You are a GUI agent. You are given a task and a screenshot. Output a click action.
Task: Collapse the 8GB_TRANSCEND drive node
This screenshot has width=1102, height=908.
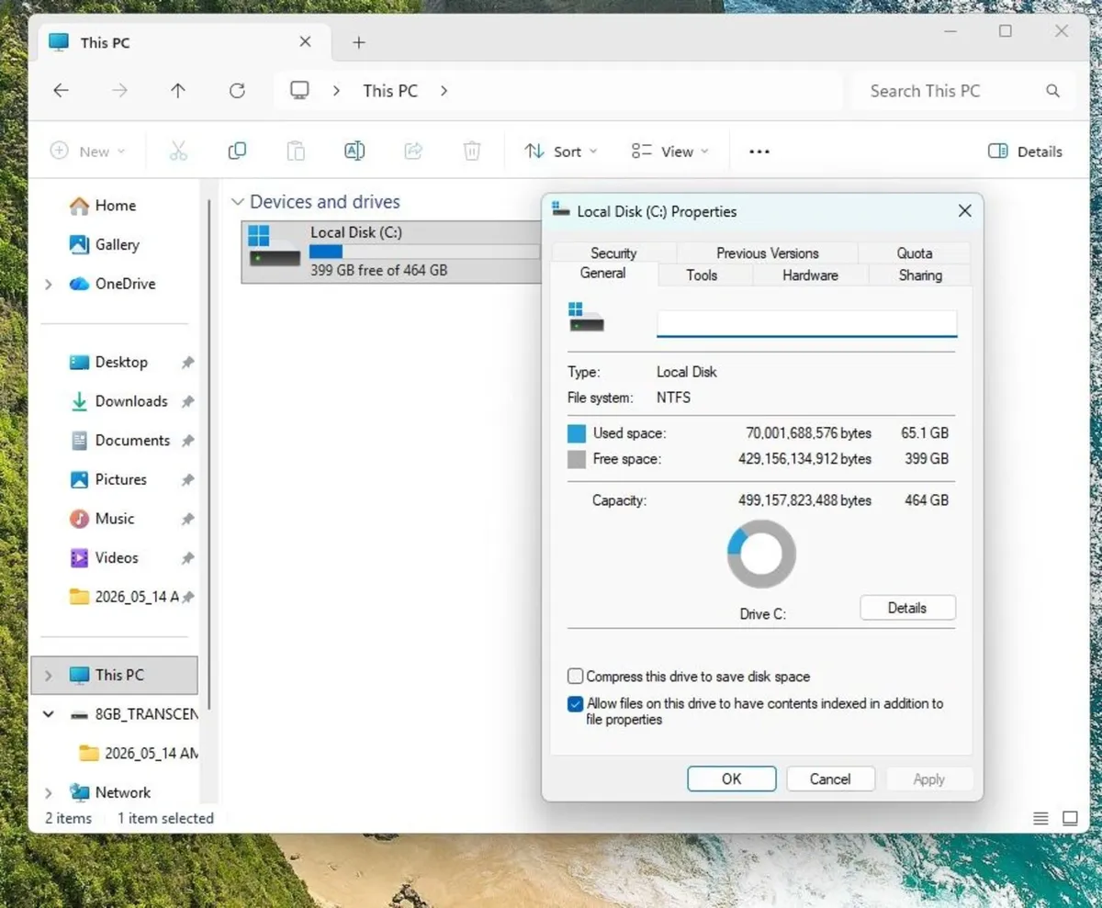point(49,714)
